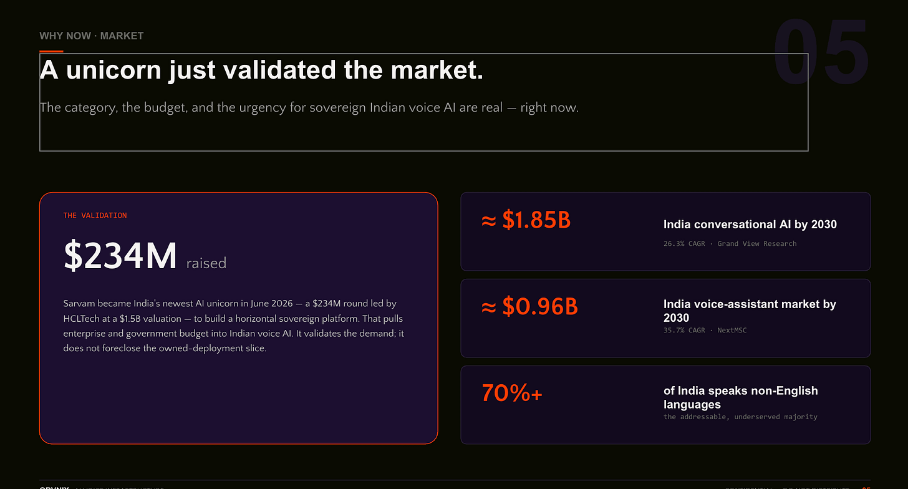Click the '26.3% CAGR · Grand View Research' source
The image size is (908, 489).
tap(730, 243)
